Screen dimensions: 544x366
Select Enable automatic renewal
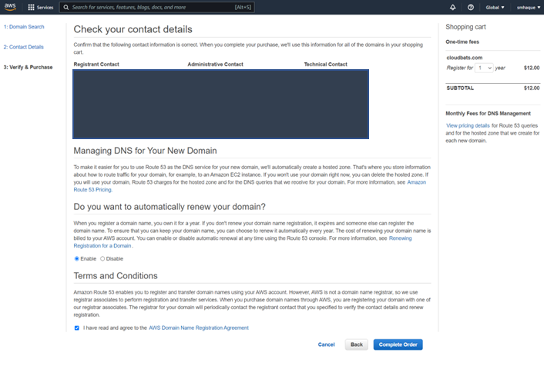coord(76,258)
